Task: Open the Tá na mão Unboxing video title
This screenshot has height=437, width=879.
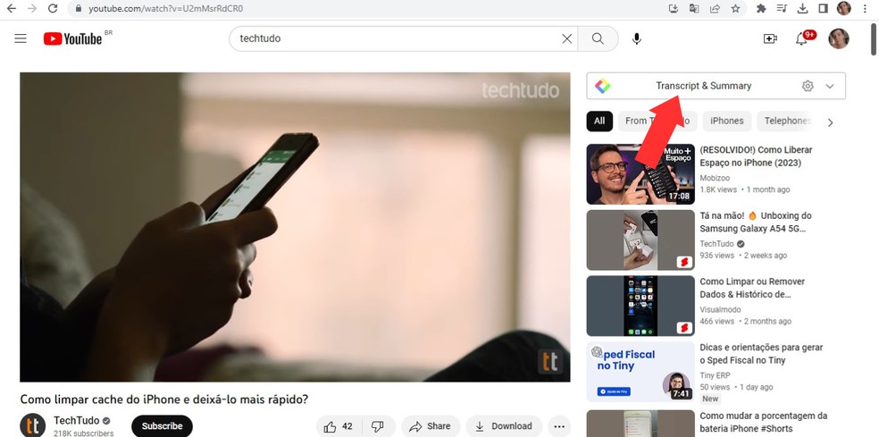Action: (755, 223)
